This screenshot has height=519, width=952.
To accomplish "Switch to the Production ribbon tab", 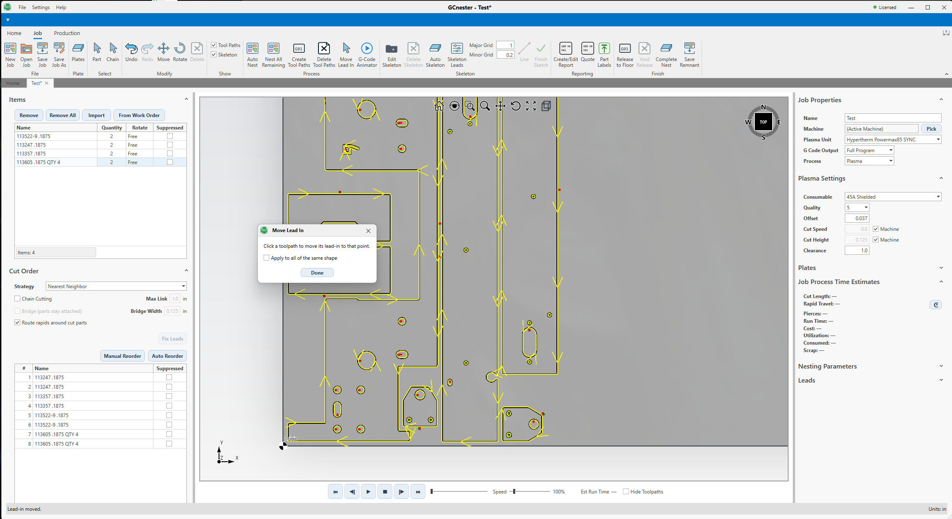I will tap(67, 33).
